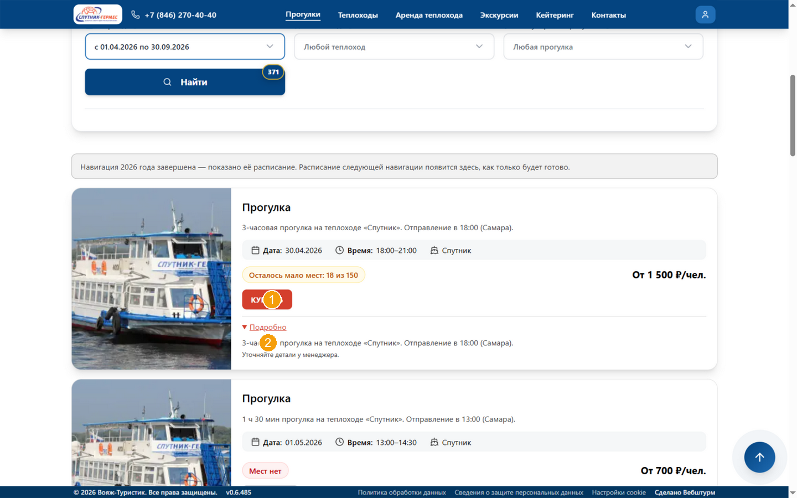
Task: Click the red buy button for 30.04.2026 trip
Action: tap(267, 299)
